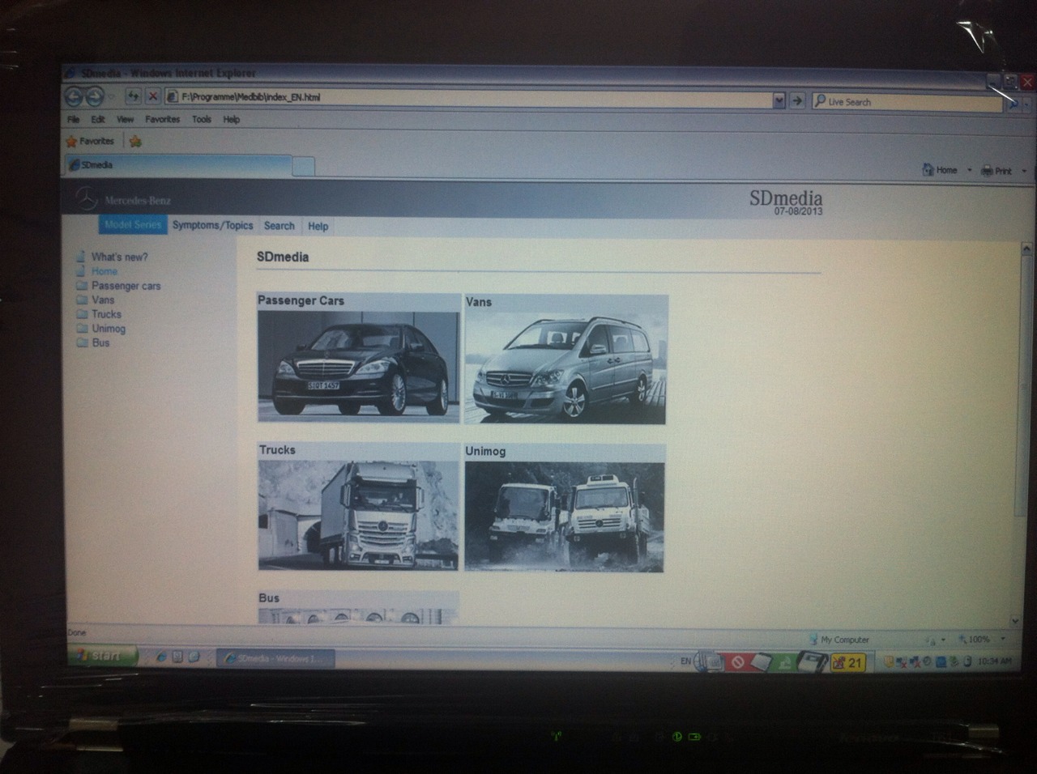Open the address bar history dropdown
1037x774 pixels.
pyautogui.click(x=779, y=100)
